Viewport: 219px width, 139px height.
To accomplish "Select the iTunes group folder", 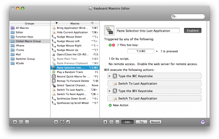I will tap(30, 50).
